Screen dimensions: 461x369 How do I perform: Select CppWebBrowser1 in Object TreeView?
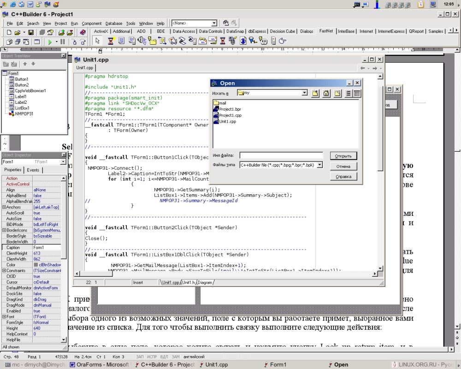click(30, 90)
